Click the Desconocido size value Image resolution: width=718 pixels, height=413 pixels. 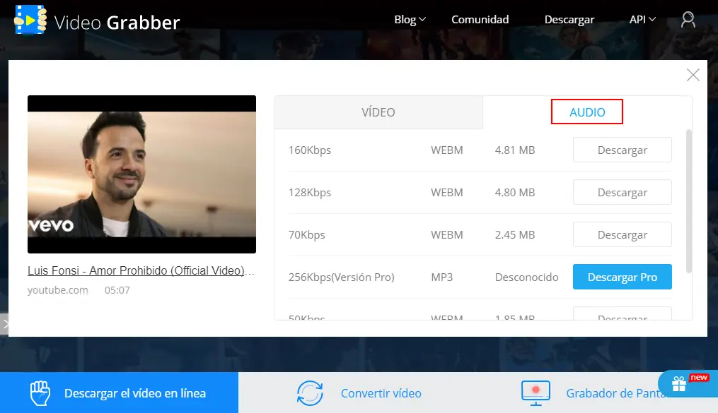pos(526,277)
